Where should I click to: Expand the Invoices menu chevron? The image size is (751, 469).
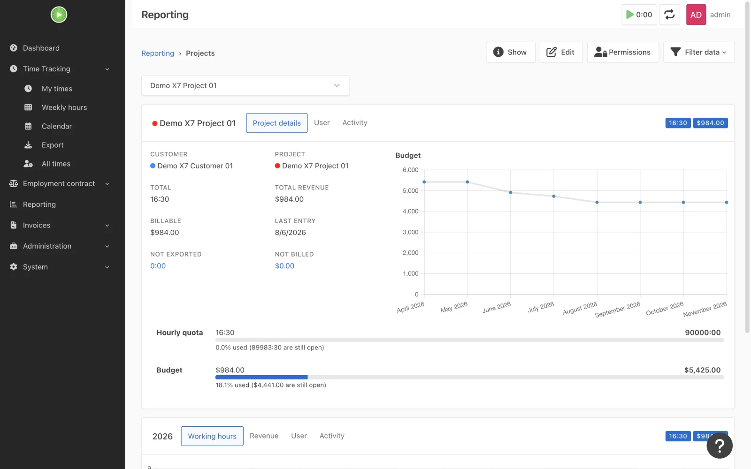[x=107, y=226]
